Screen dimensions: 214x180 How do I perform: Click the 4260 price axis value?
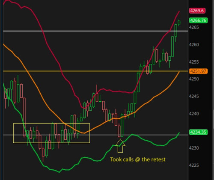click(x=194, y=45)
